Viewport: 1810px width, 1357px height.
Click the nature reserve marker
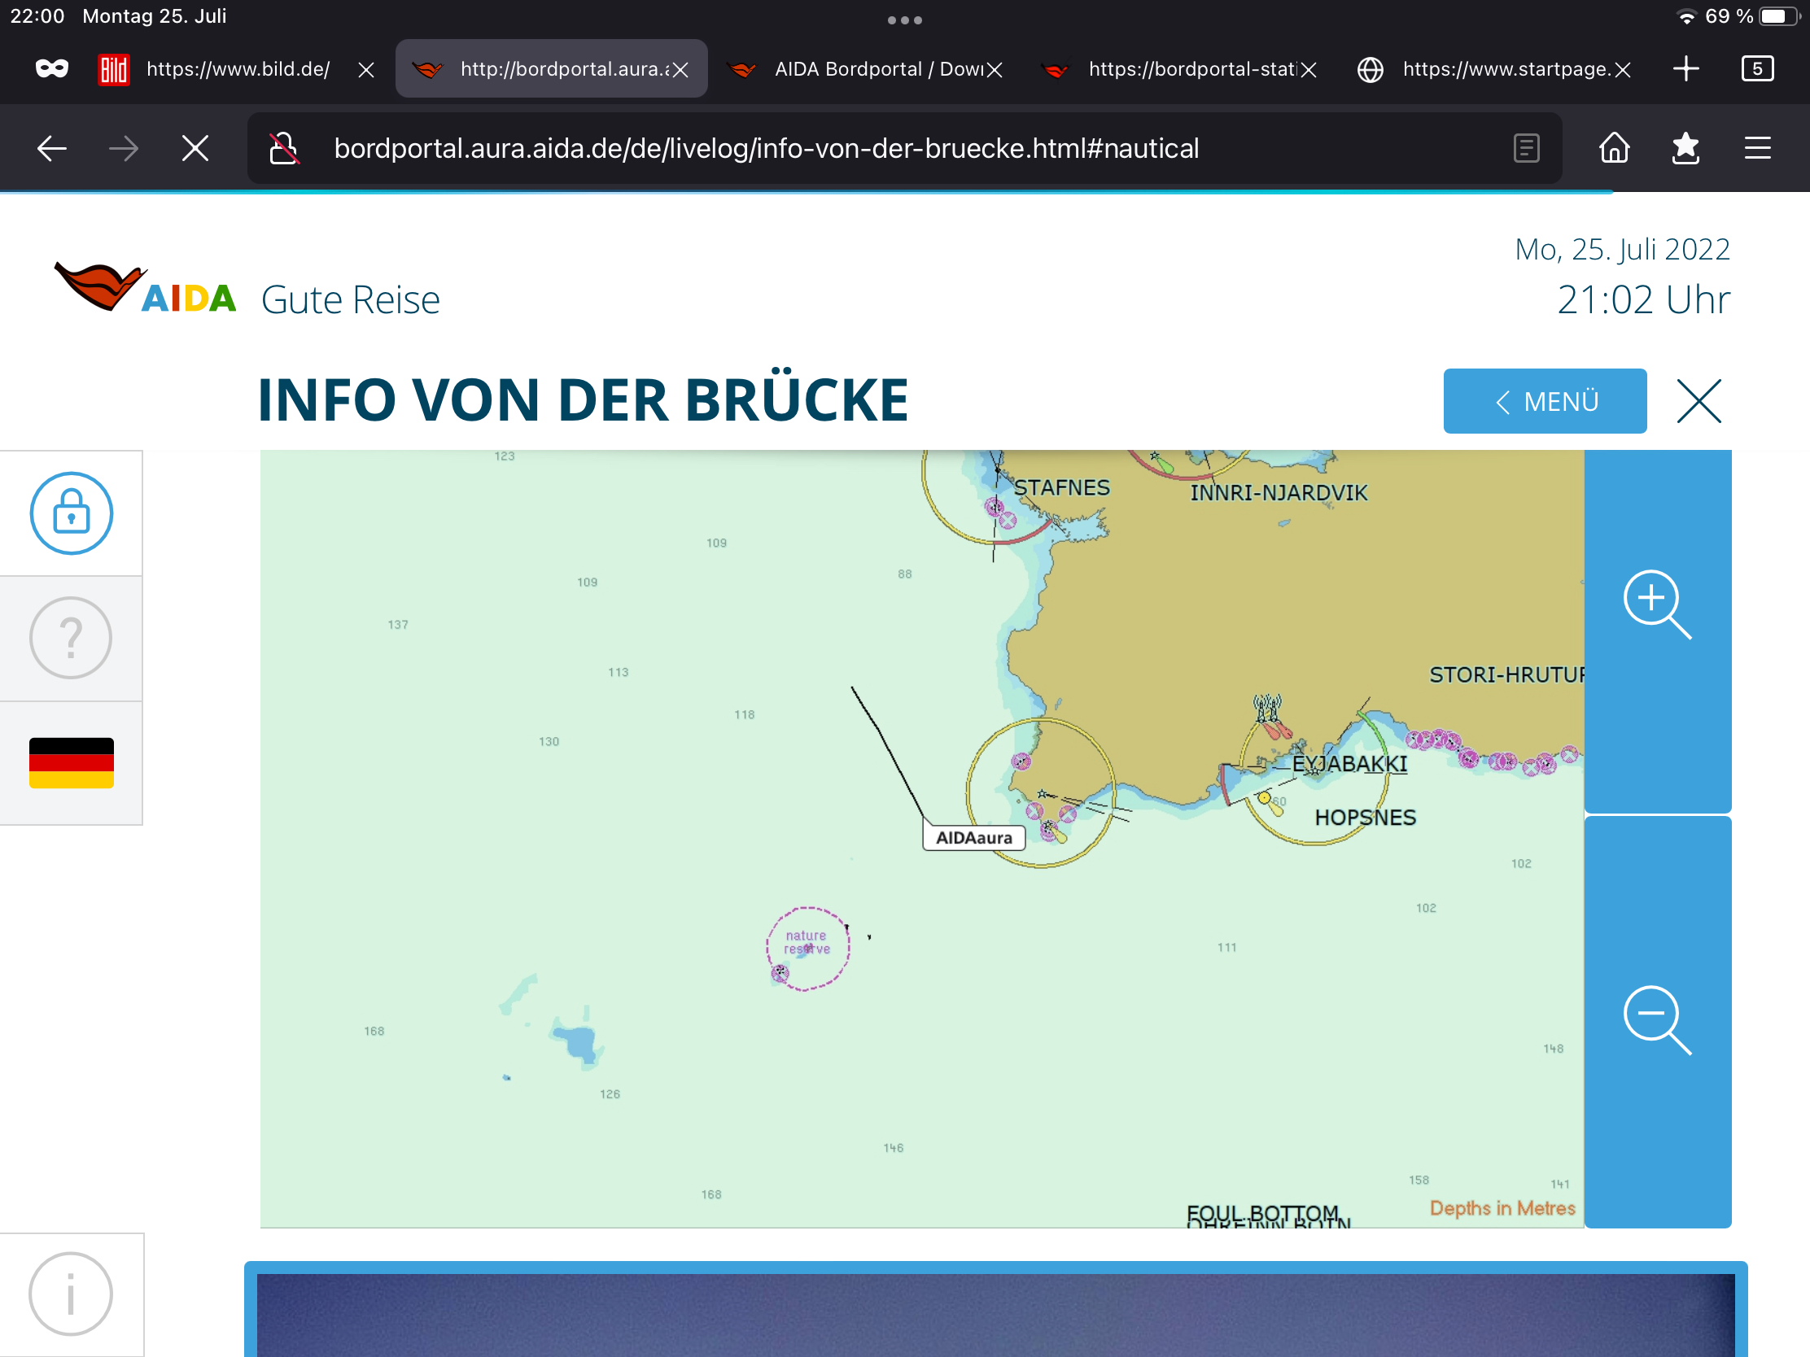tap(807, 947)
